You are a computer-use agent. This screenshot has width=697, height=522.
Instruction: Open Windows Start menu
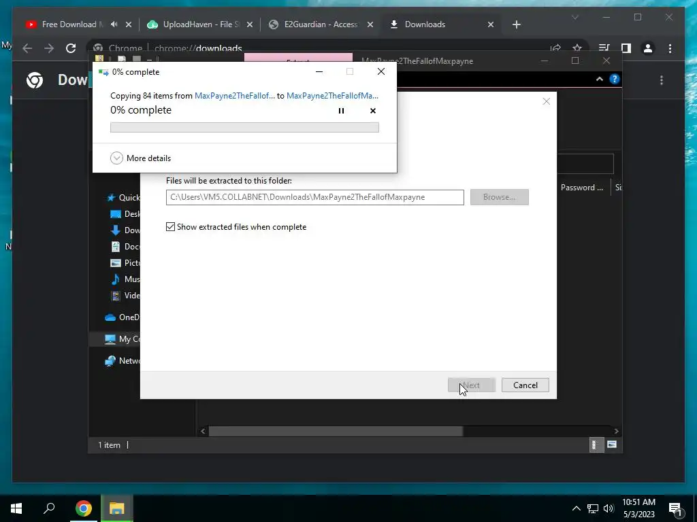tap(16, 508)
